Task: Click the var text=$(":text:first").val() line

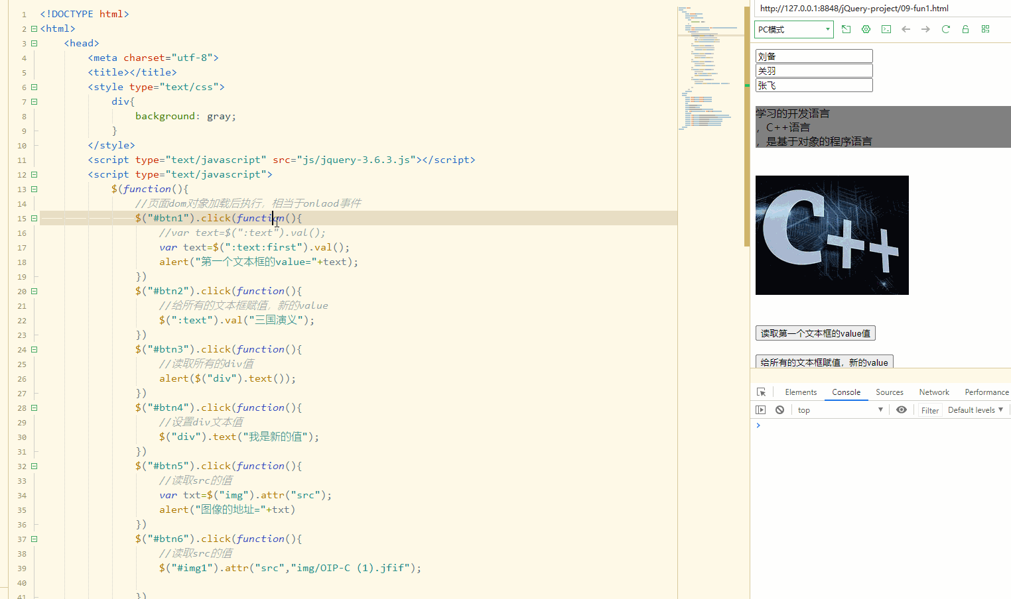Action: (x=254, y=247)
